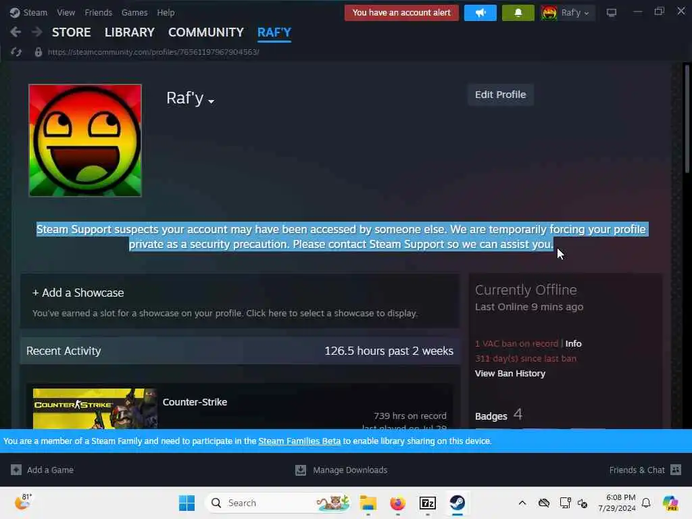Open Manage Downloads
The width and height of the screenshot is (692, 519).
click(350, 470)
